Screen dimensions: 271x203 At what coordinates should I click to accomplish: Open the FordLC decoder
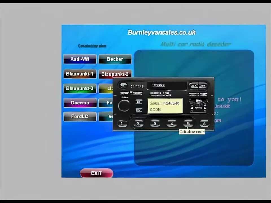pos(80,116)
